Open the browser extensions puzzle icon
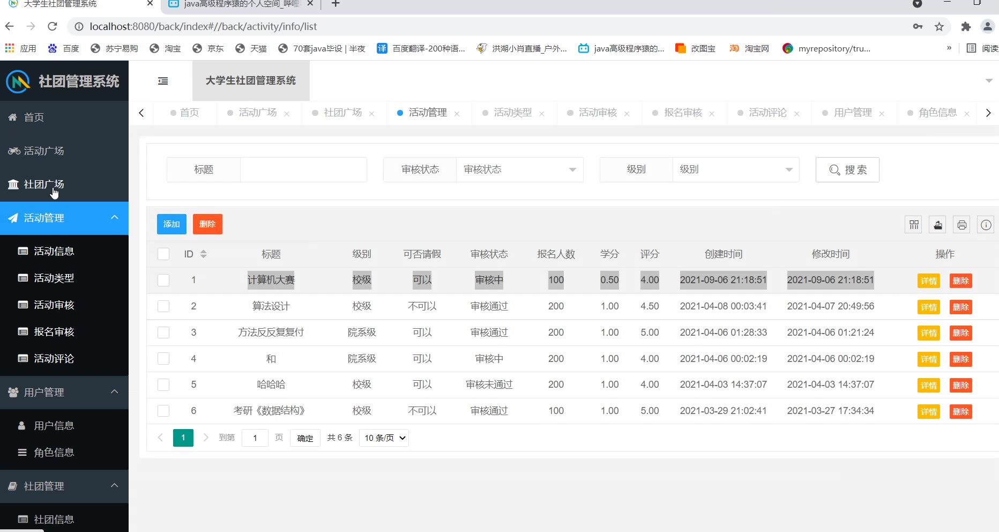999x532 pixels. pyautogui.click(x=966, y=26)
